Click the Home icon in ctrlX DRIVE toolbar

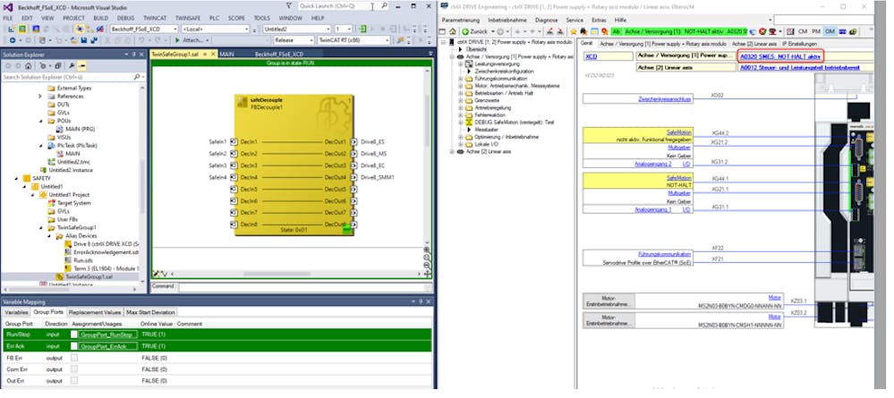pos(453,31)
